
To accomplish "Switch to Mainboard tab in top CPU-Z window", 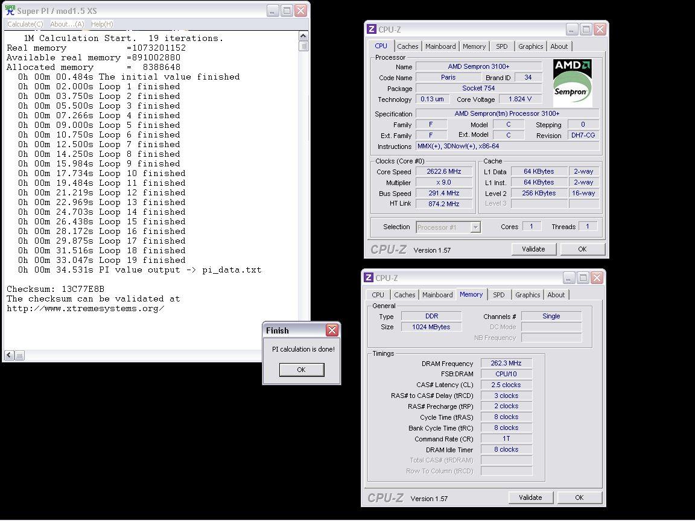I will [440, 46].
